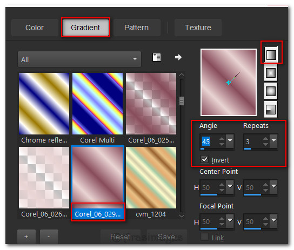294x250 pixels.
Task: Select the Corel Multi gradient swatch
Action: pyautogui.click(x=97, y=104)
